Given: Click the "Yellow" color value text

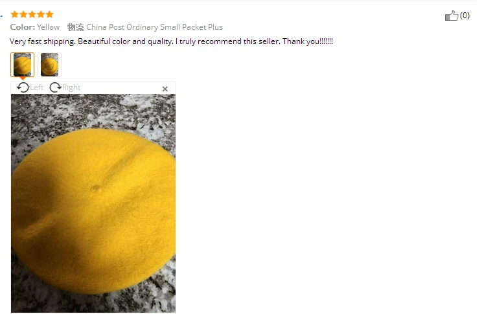Looking at the screenshot, I should point(48,27).
